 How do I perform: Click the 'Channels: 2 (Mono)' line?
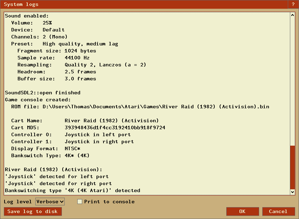pos(39,37)
